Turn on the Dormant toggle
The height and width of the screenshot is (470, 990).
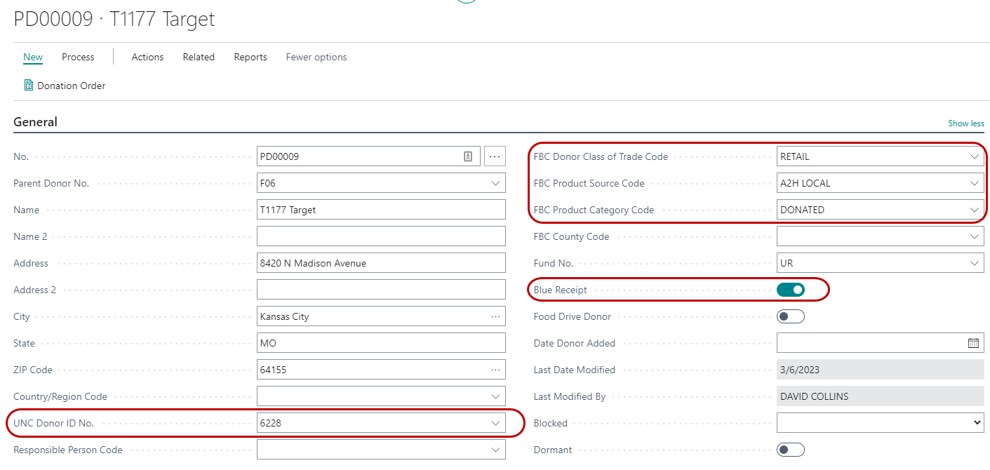pos(791,450)
